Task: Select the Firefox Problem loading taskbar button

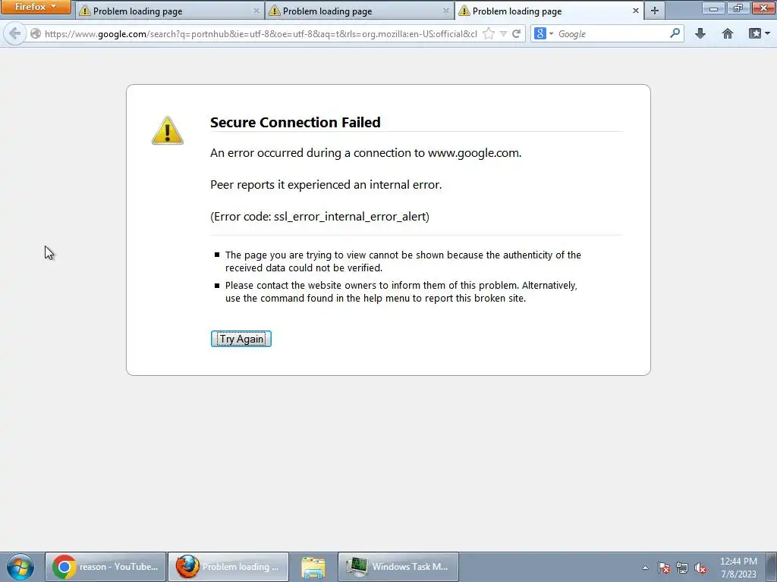Action: (x=228, y=567)
